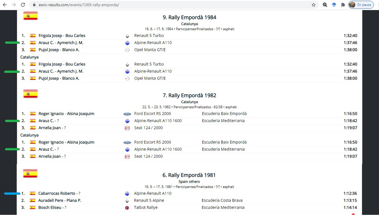
Task: Click the browser forward arrow
Action: [x=14, y=5]
